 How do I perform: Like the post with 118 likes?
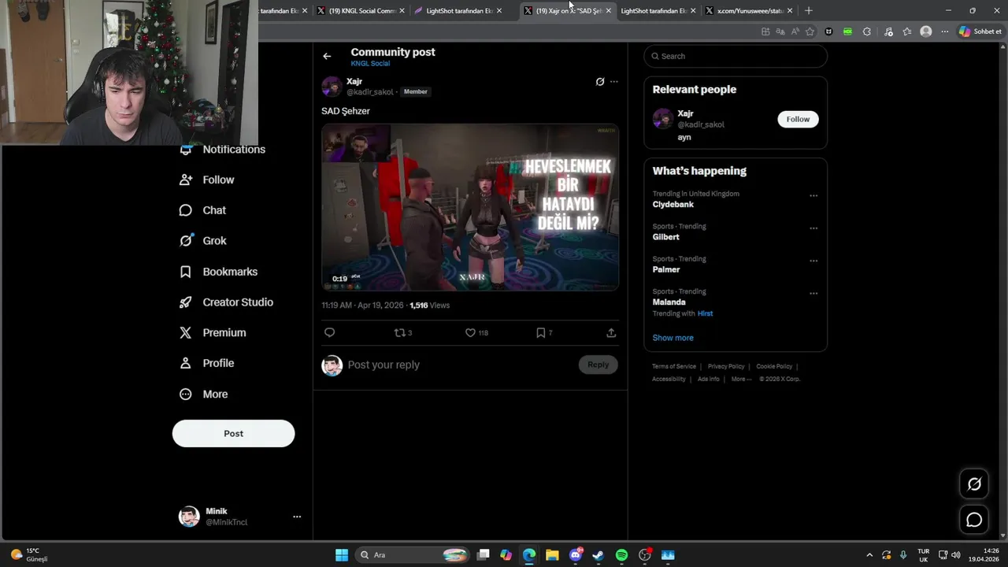pyautogui.click(x=476, y=332)
